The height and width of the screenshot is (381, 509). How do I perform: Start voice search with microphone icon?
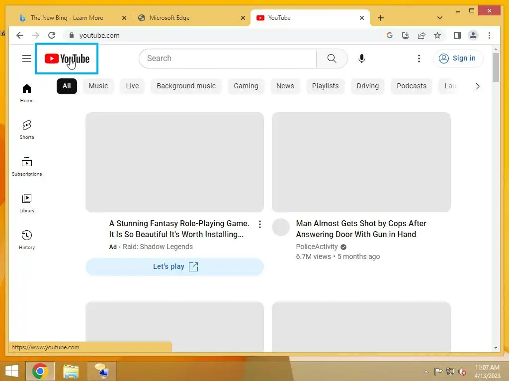click(362, 59)
